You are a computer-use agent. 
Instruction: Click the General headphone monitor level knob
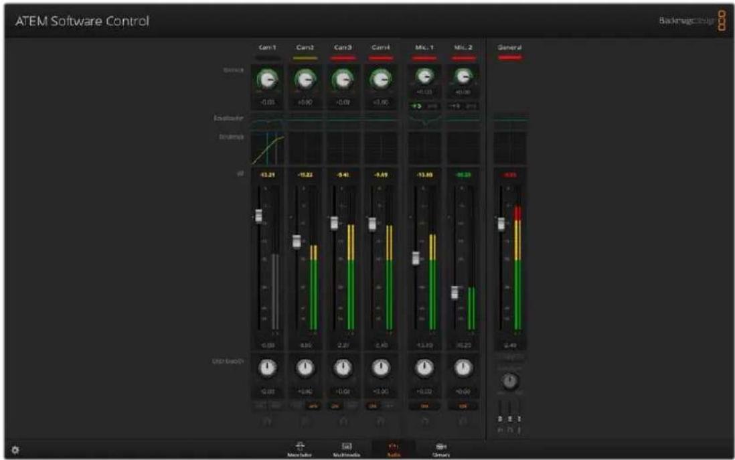[510, 381]
